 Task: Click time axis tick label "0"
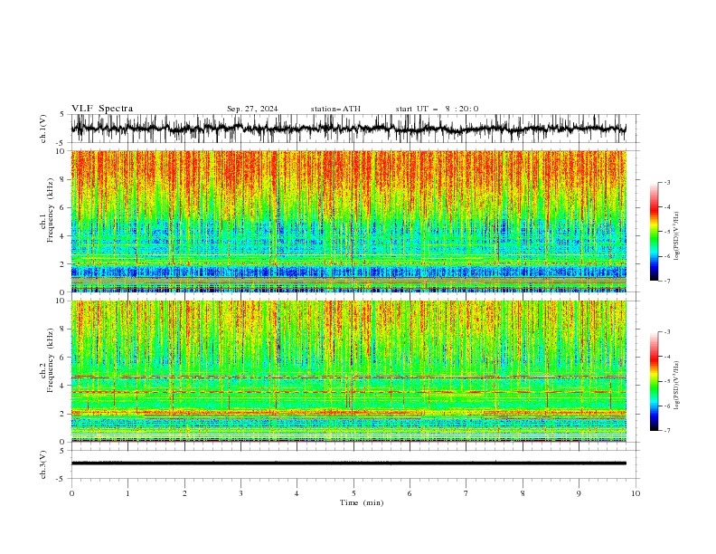(x=71, y=493)
